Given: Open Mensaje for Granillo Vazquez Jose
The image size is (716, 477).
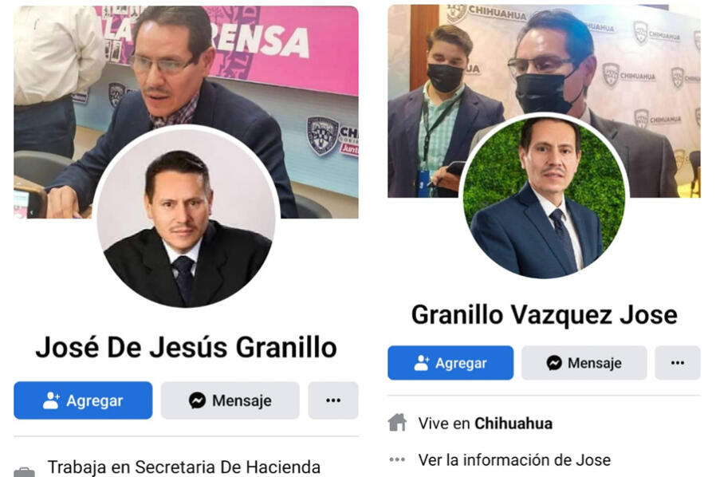Looking at the screenshot, I should click(584, 363).
